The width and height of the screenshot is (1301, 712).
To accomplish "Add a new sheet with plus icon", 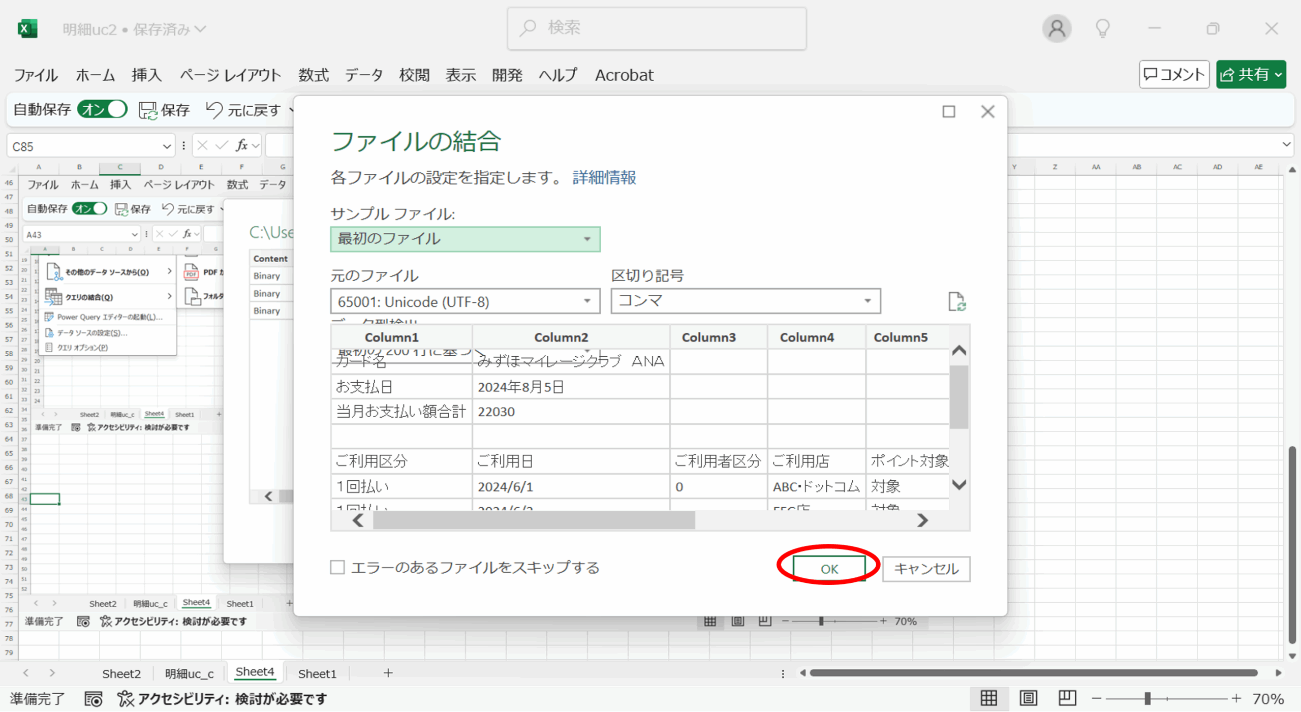I will [388, 673].
